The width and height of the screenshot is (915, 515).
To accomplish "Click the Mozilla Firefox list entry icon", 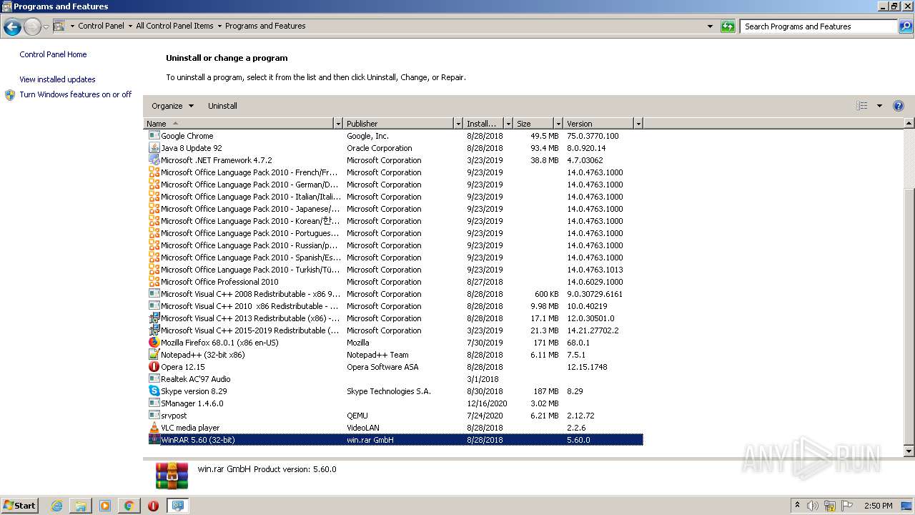I will (x=154, y=342).
